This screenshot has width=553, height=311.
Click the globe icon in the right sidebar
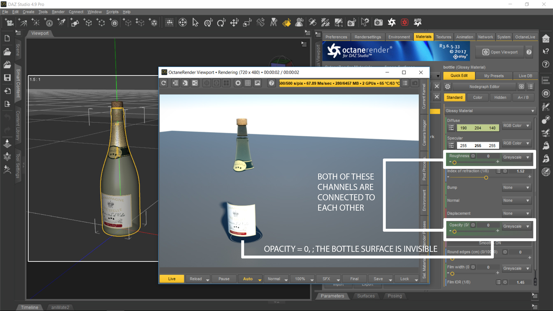coord(546,172)
